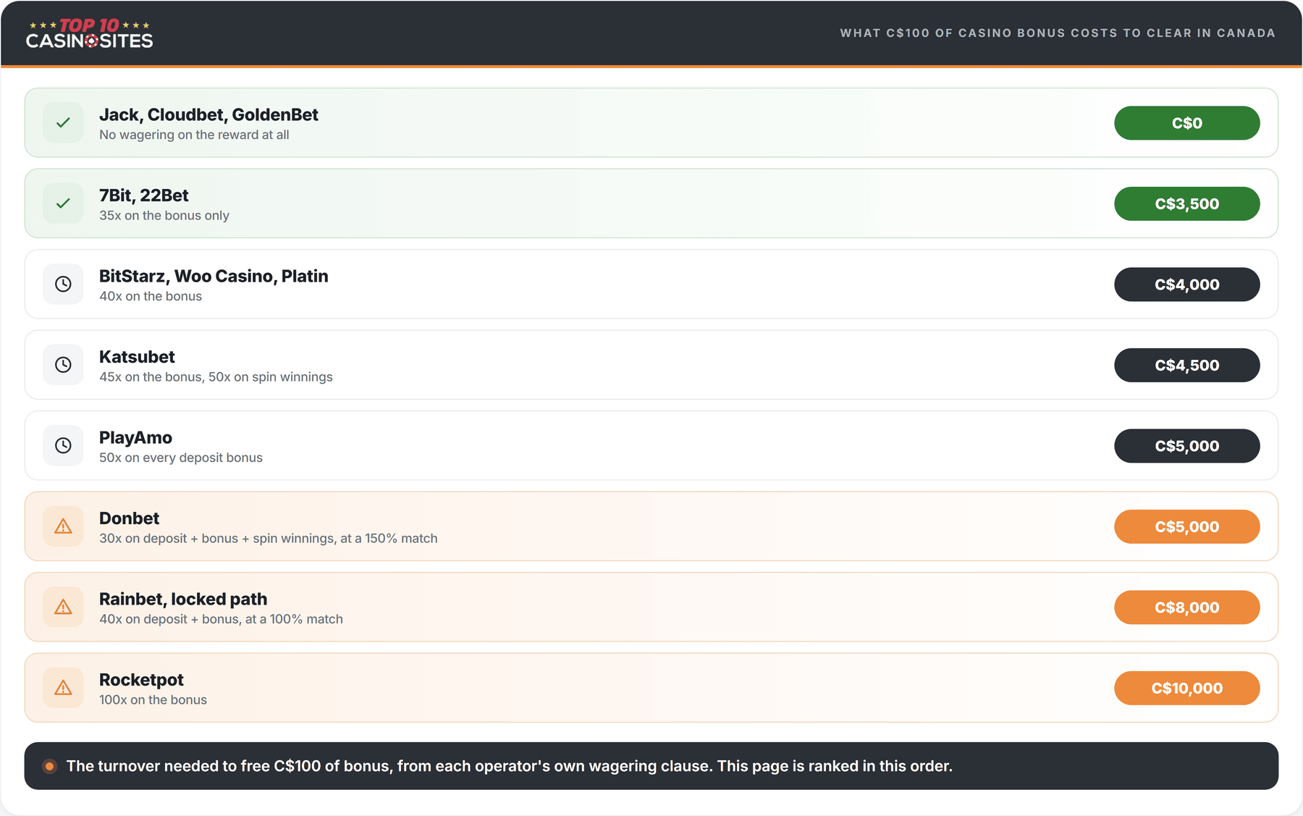Select the 'Rocketpot' heading
The width and height of the screenshot is (1303, 816).
tap(141, 680)
